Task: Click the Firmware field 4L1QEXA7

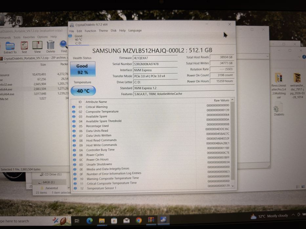Action: 155,58
